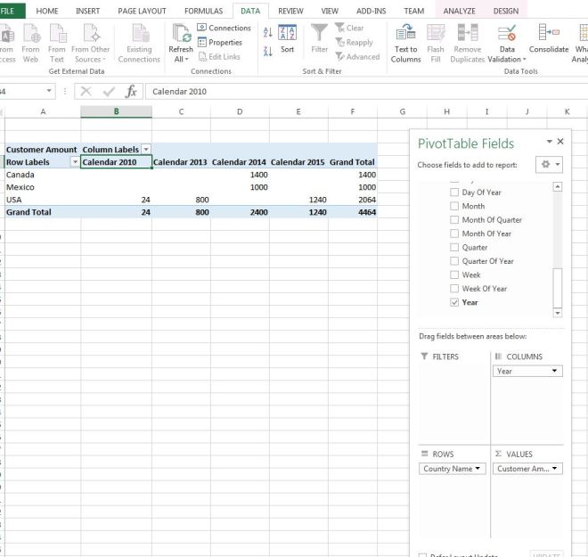Image resolution: width=588 pixels, height=557 pixels.
Task: Click the Insert Function fx icon
Action: click(x=131, y=91)
